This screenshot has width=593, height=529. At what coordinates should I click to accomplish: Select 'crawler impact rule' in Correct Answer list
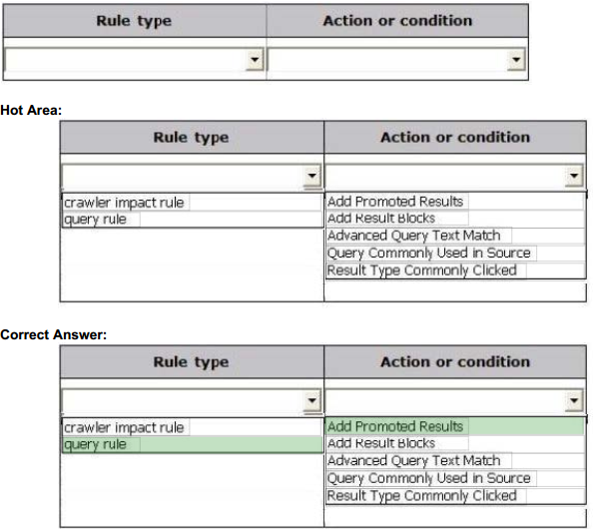pyautogui.click(x=192, y=427)
